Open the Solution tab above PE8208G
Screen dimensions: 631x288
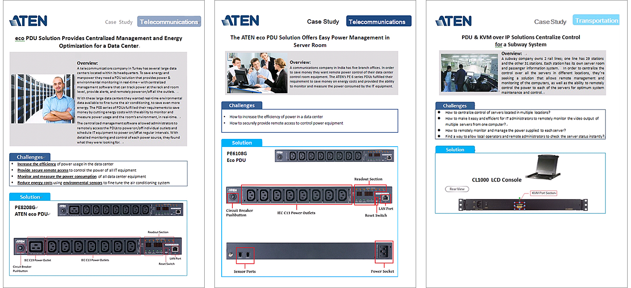click(x=30, y=197)
